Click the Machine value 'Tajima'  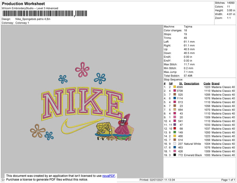click(188, 26)
